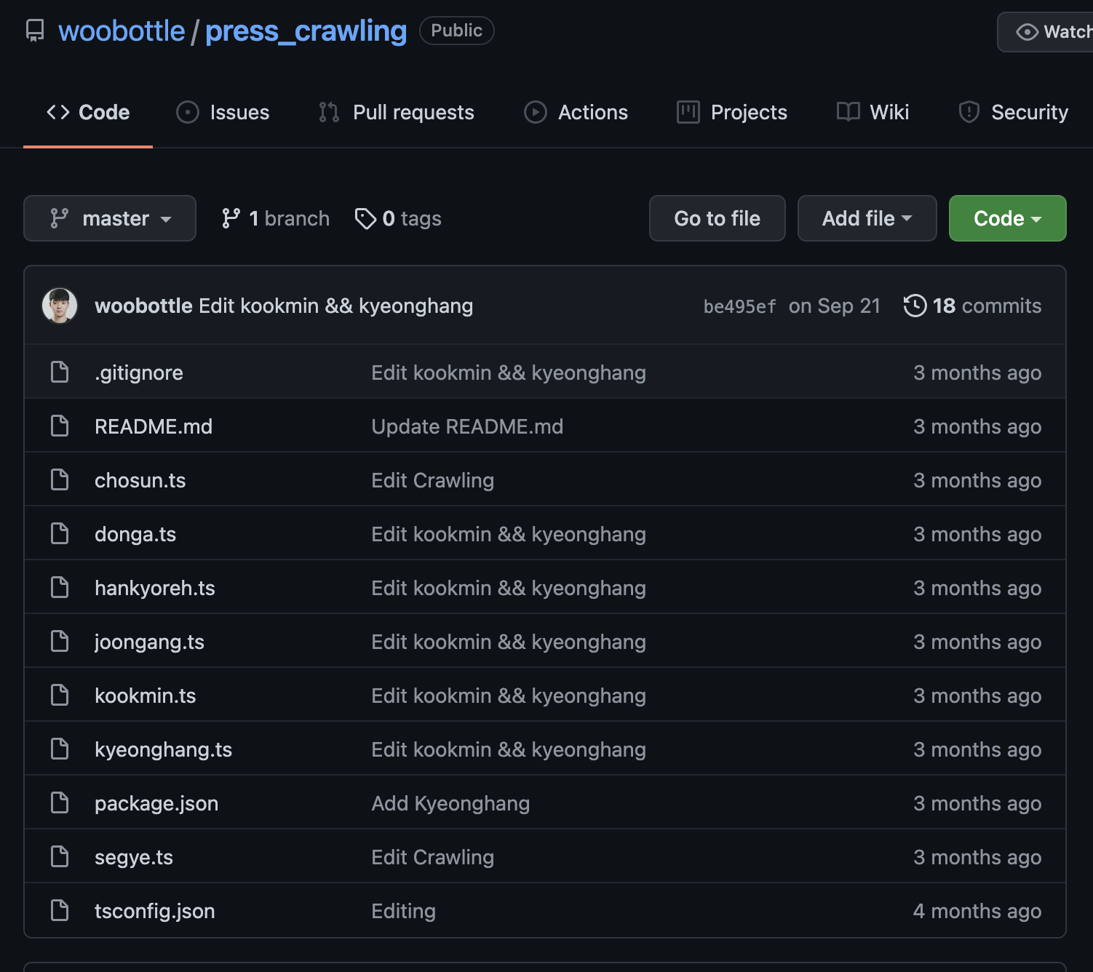
Task: Open the Pull requests tab
Action: click(396, 112)
